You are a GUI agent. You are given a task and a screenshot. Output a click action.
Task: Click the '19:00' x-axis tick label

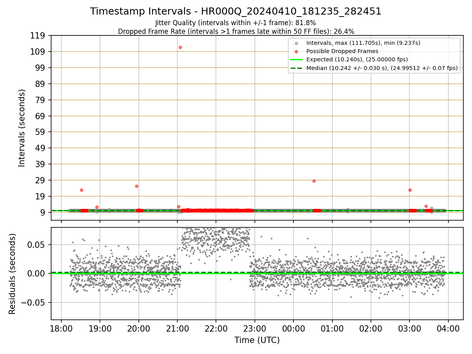point(100,328)
